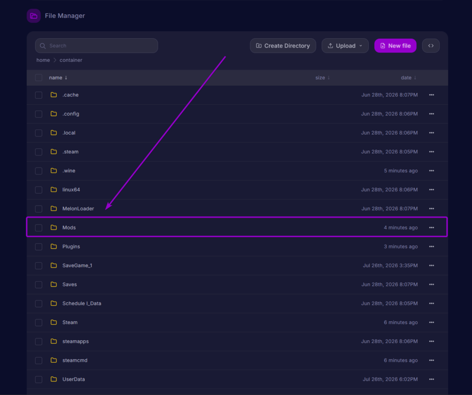
Task: Open the three-dot menu for Plugins
Action: 431,247
